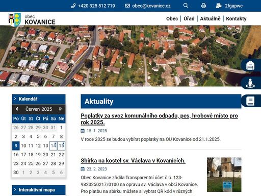Call phone number +420 325 512 719

tap(96, 6)
